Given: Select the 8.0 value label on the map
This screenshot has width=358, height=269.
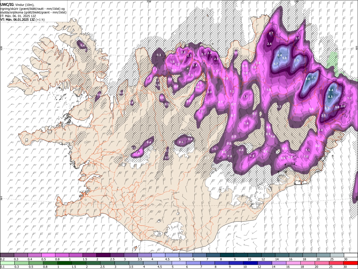Looking at the screenshot, I should click(x=308, y=79).
